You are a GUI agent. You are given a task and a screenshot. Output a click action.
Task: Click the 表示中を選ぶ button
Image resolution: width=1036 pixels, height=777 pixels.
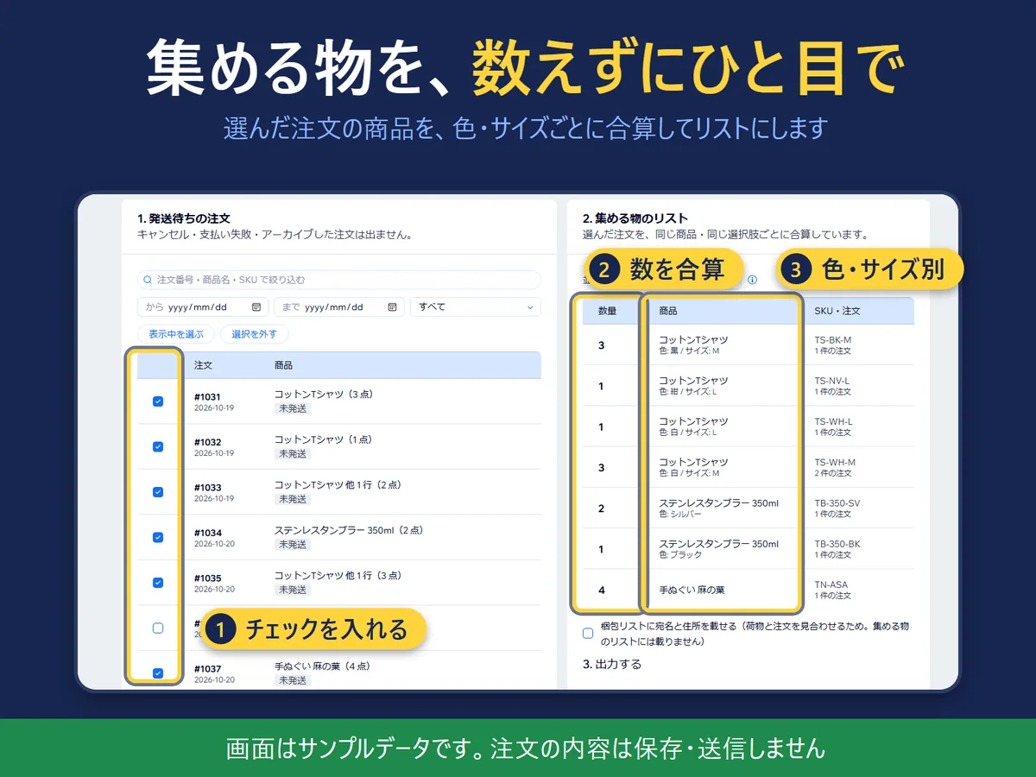click(x=176, y=334)
